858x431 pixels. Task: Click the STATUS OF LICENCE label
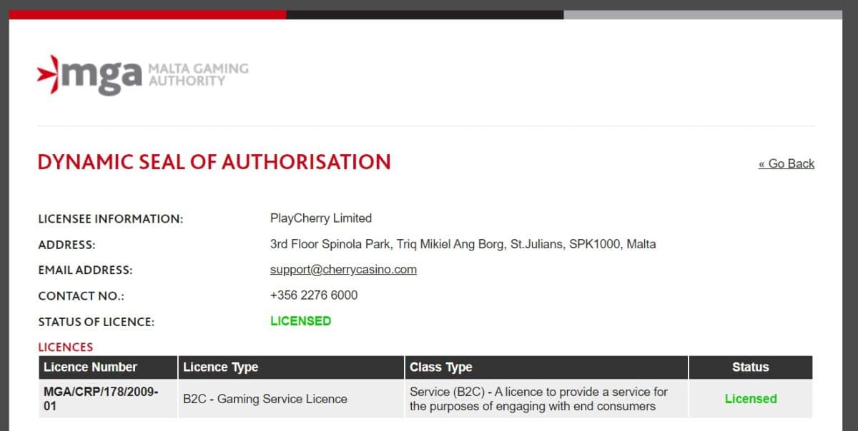[96, 322]
